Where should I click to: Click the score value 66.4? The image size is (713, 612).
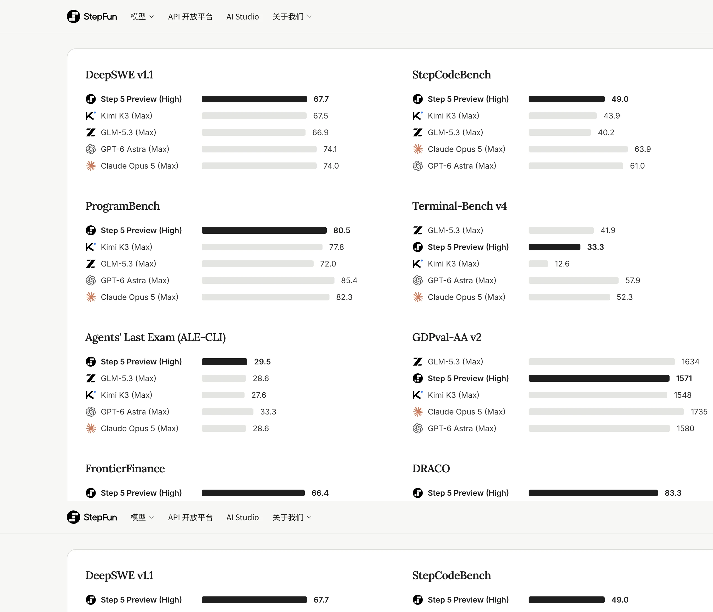pos(320,493)
